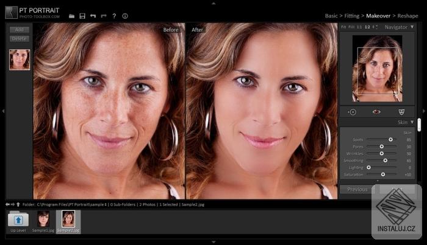Adjust the Spots slider handle

pyautogui.click(x=390, y=139)
